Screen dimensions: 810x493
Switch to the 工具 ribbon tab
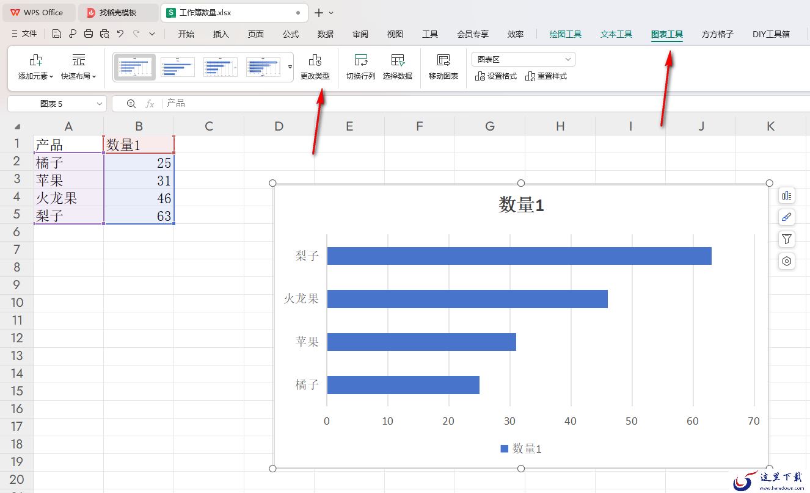[x=430, y=34]
